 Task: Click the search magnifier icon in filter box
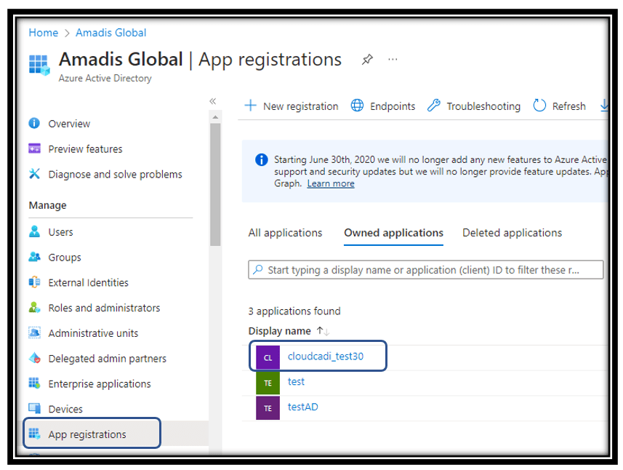(258, 269)
